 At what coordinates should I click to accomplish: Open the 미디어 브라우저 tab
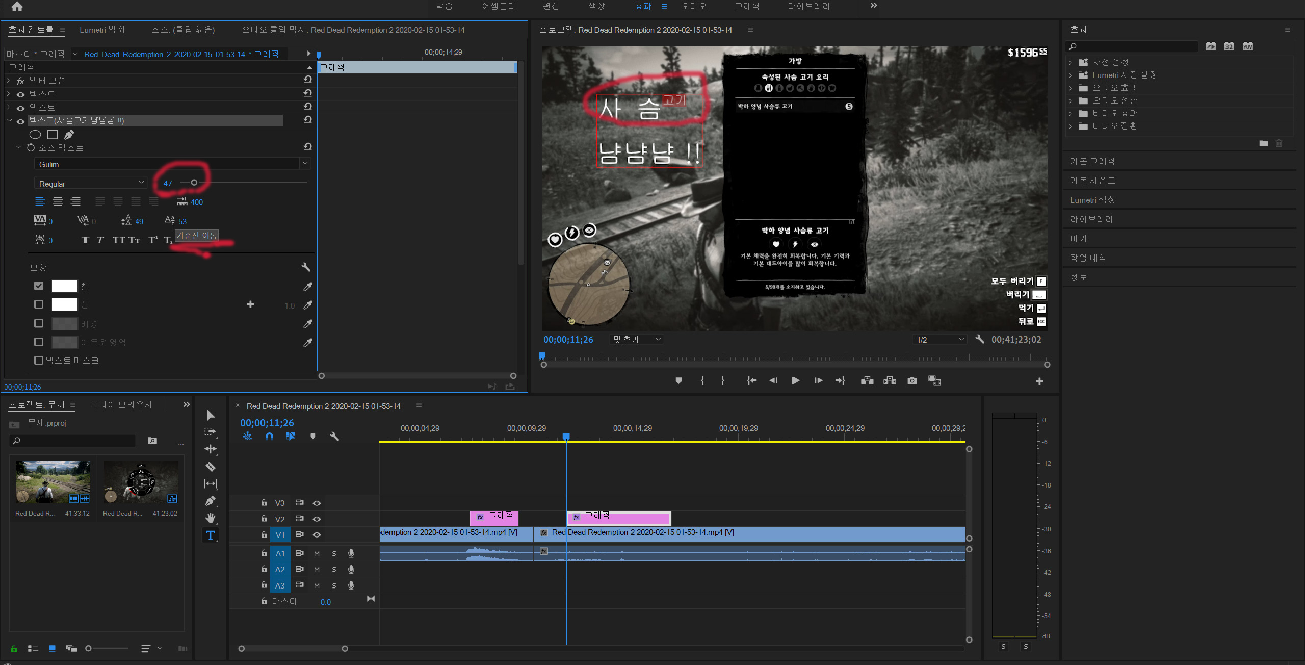tap(121, 405)
